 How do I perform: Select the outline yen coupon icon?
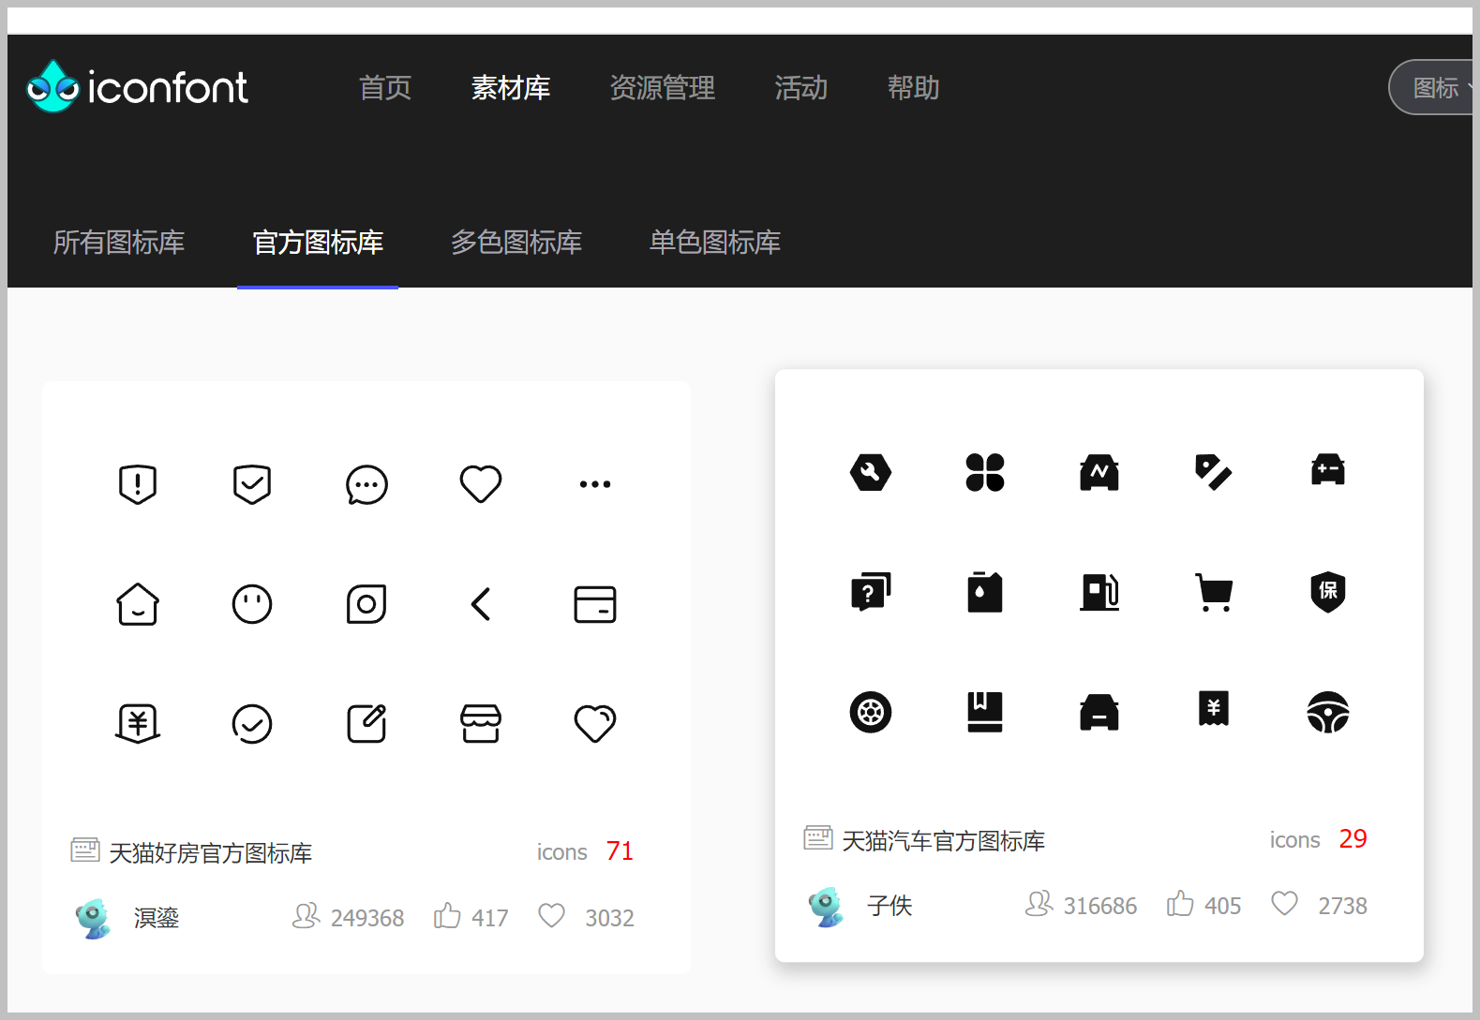[x=138, y=724]
